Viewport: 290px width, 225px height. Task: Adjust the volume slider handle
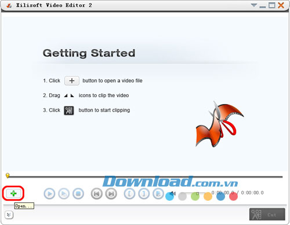pyautogui.click(x=198, y=193)
